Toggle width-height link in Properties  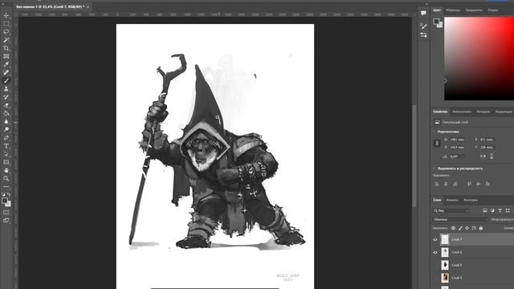pos(437,143)
